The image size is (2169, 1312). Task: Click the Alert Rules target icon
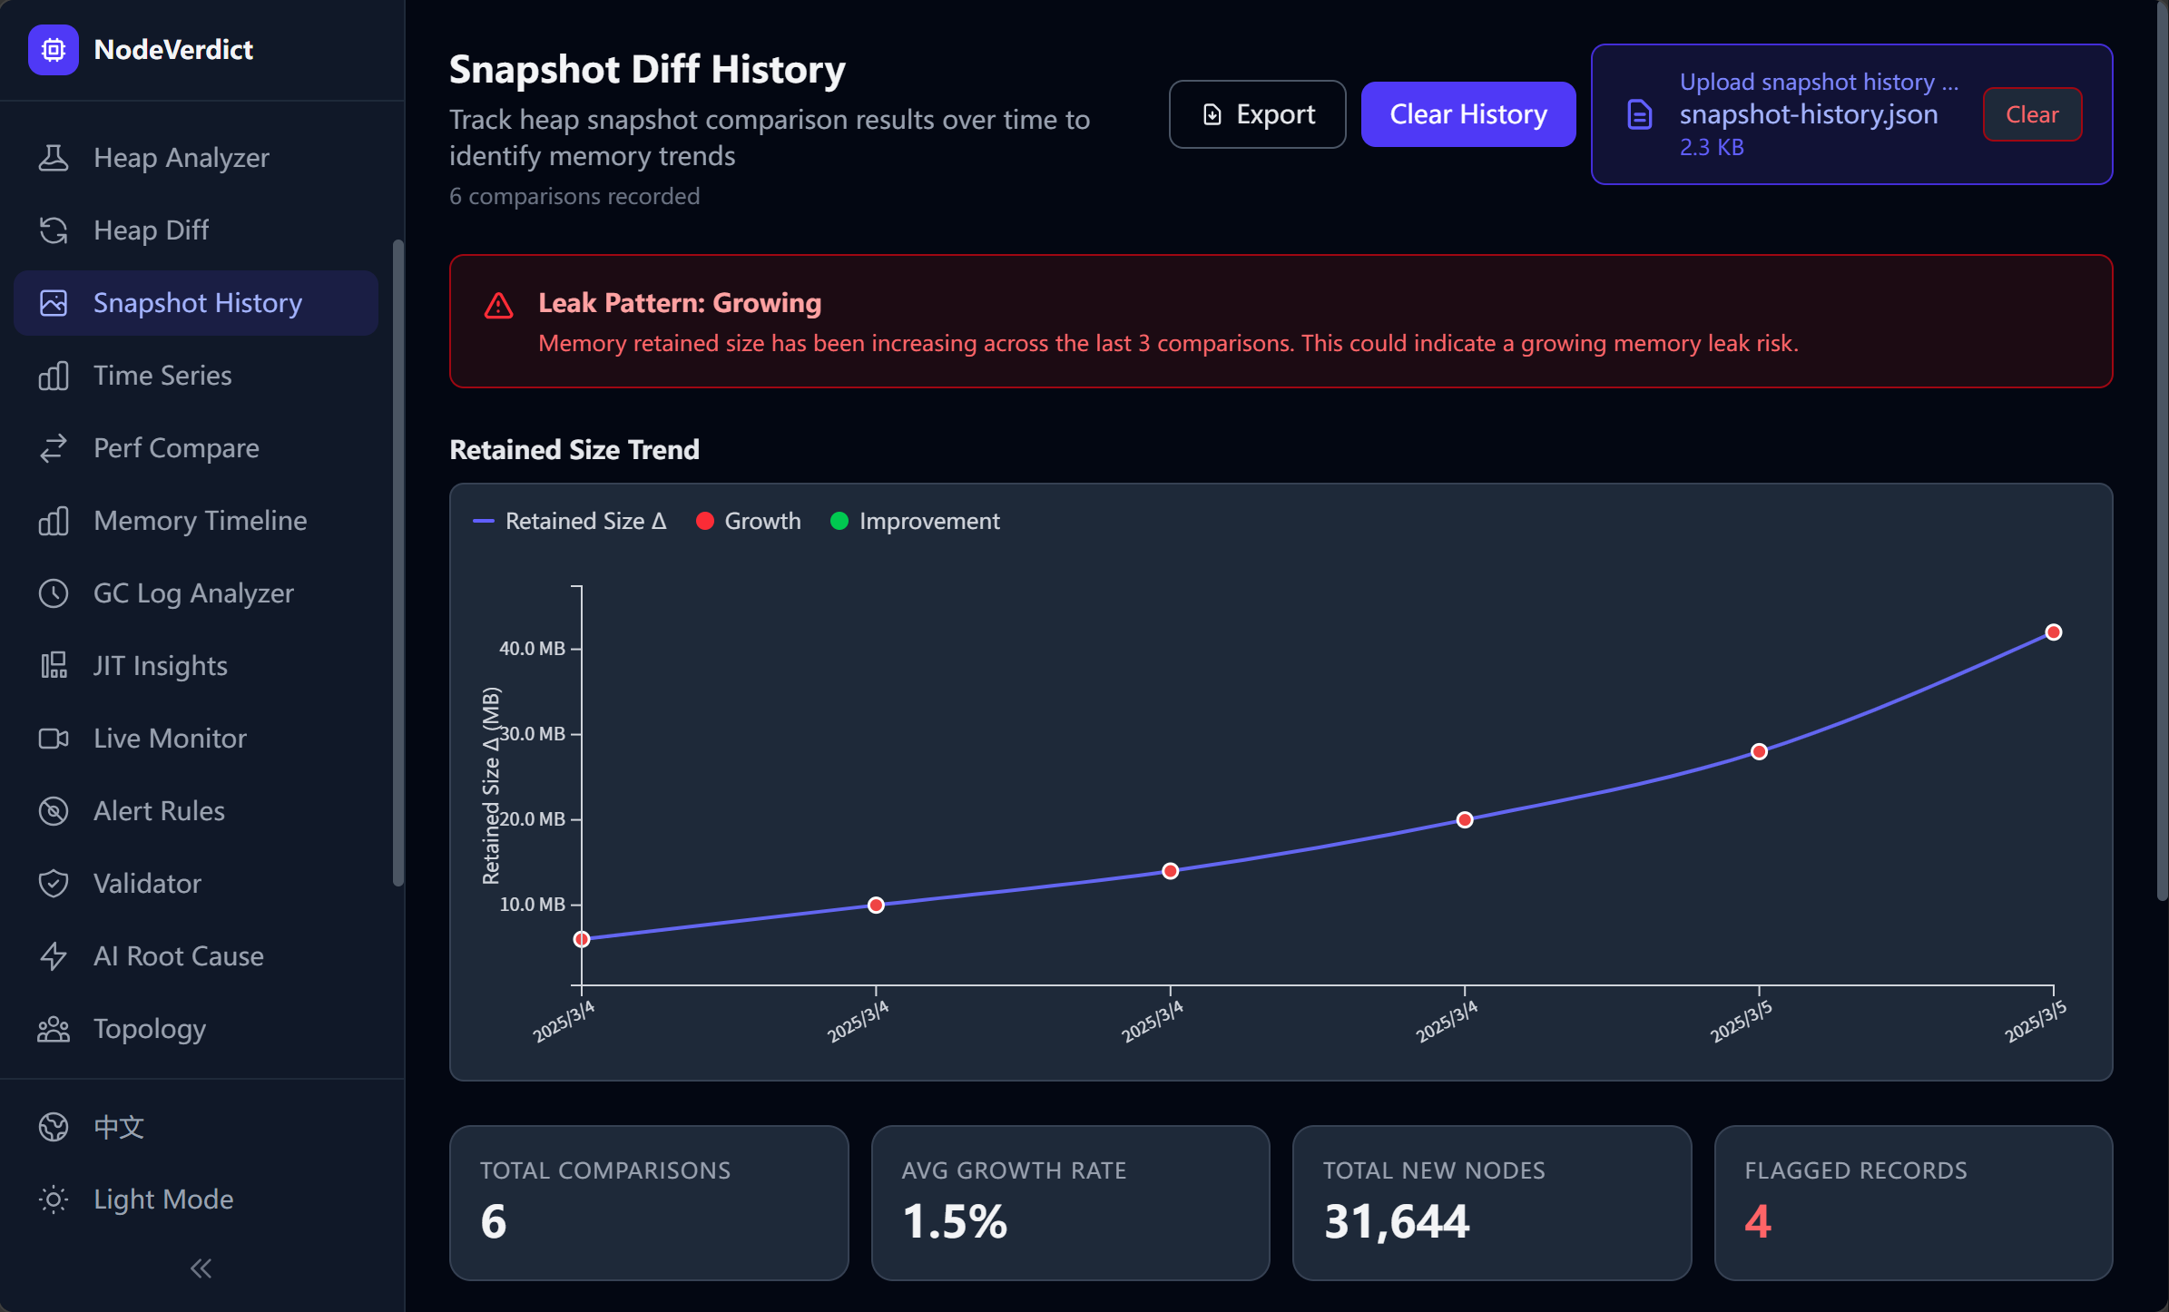pos(54,811)
